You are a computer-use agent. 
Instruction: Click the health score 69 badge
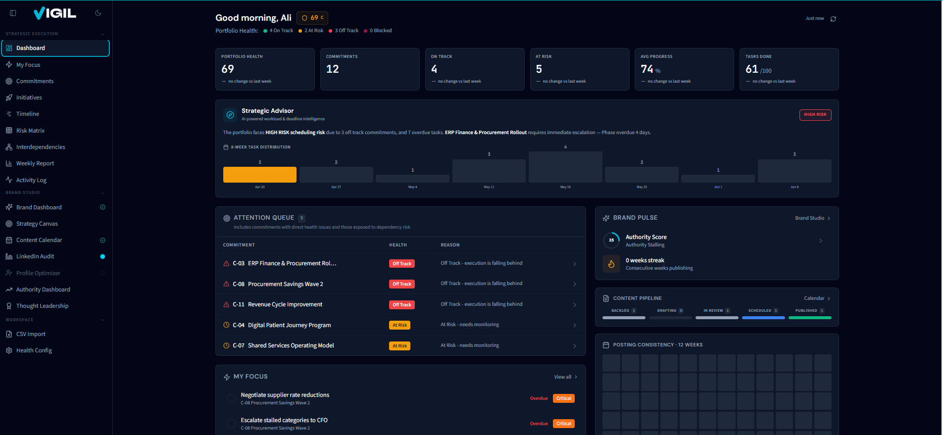312,18
